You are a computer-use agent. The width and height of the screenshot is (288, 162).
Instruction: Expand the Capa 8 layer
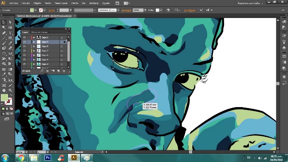(34, 46)
